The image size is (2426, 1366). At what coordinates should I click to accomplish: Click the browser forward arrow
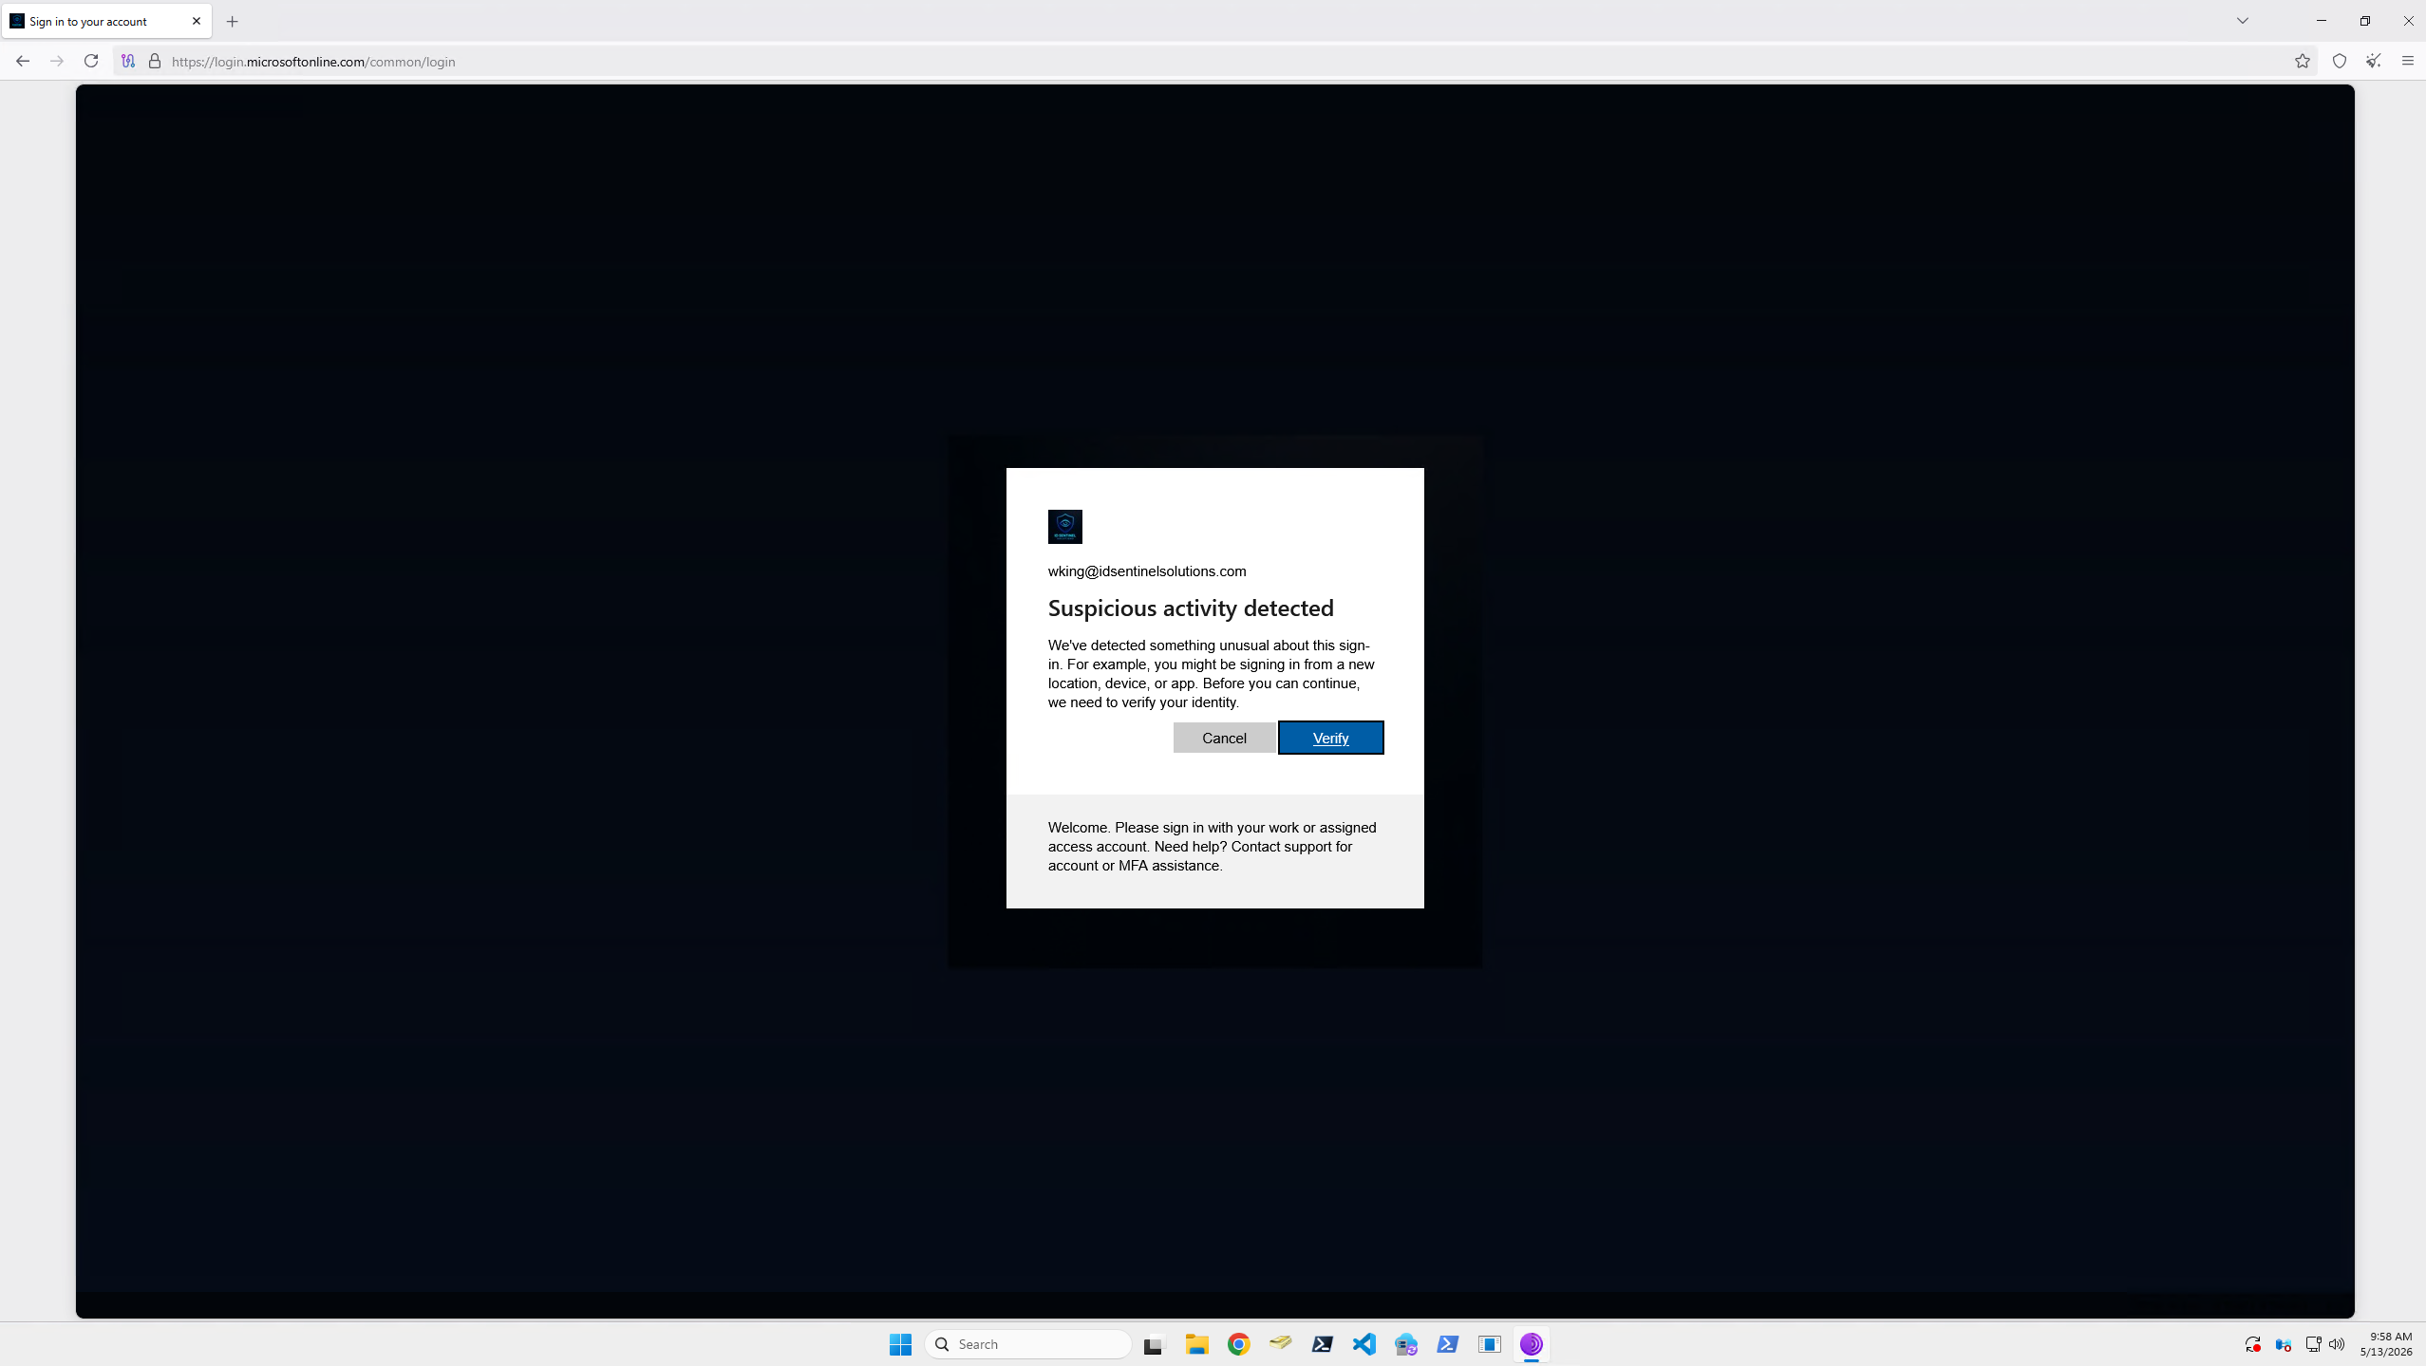[x=57, y=61]
